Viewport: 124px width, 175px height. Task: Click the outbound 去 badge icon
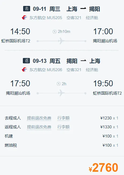tap(27, 9)
